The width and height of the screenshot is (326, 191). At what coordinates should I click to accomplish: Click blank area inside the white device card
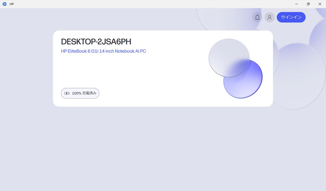click(x=136, y=76)
